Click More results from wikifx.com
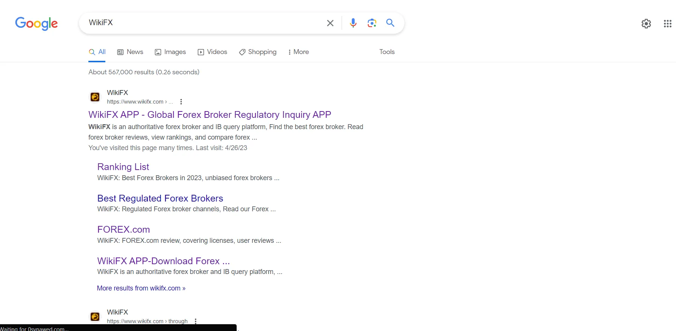 click(x=141, y=288)
